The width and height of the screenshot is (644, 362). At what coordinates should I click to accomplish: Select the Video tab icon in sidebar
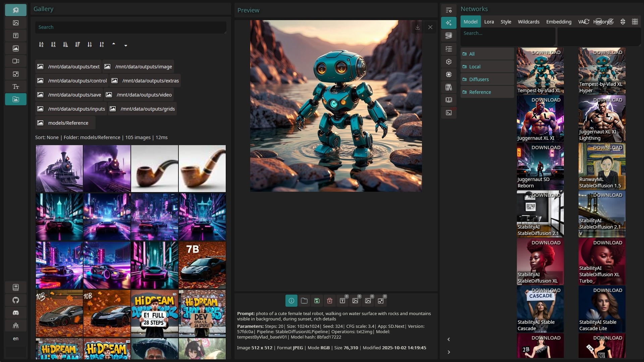click(x=15, y=61)
